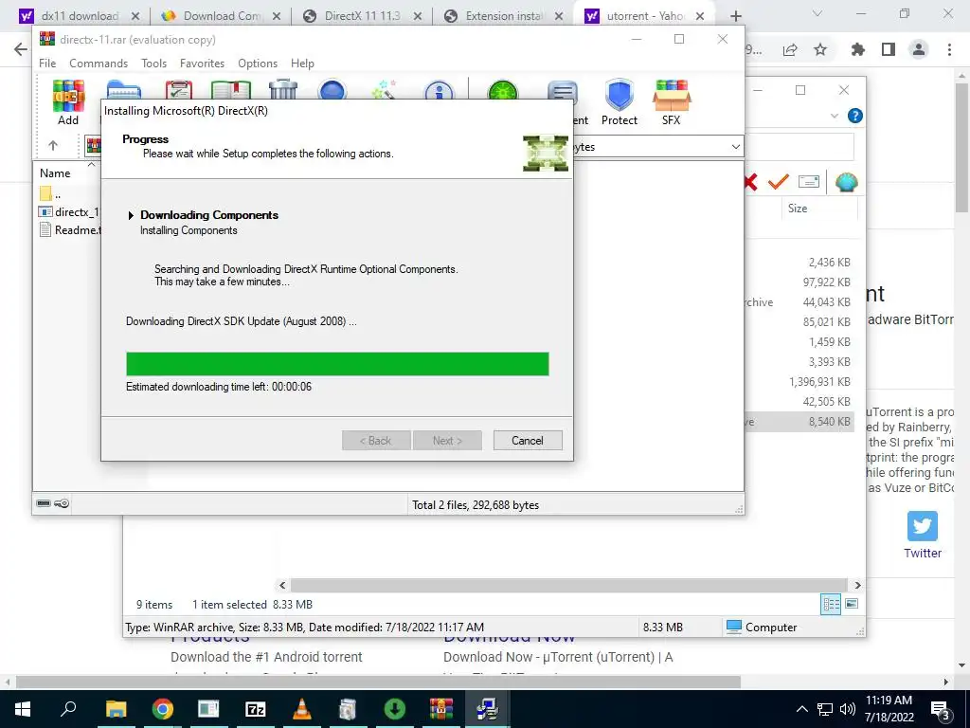
Task: Click the Delete trash can icon in WinRAR
Action: (283, 89)
